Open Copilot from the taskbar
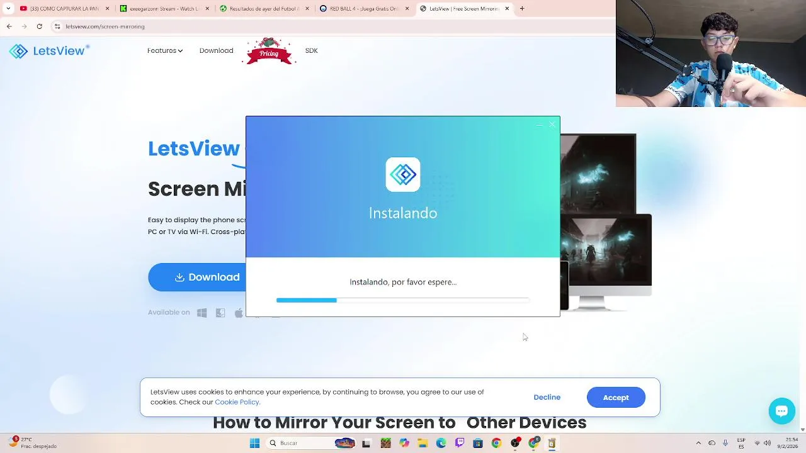806x453 pixels. coord(404,444)
